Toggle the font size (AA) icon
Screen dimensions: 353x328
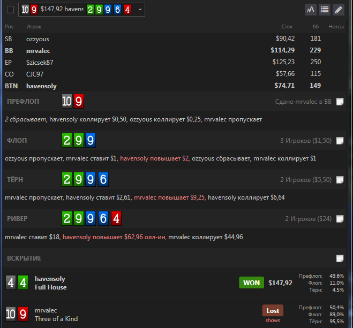311,10
